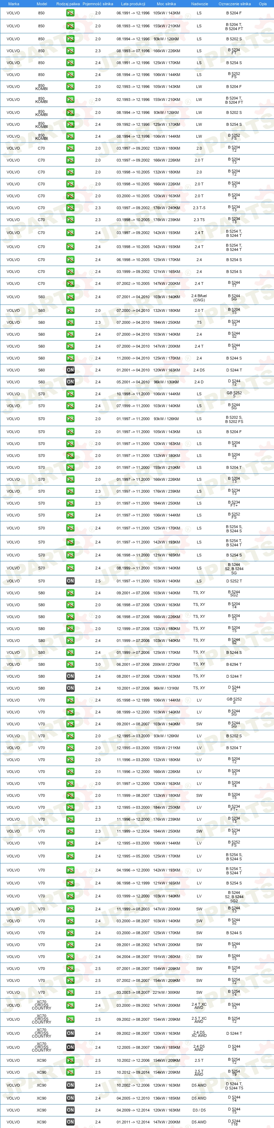
Task: Click the ON diesel icon for S60 2.4 D5
Action: (x=70, y=370)
